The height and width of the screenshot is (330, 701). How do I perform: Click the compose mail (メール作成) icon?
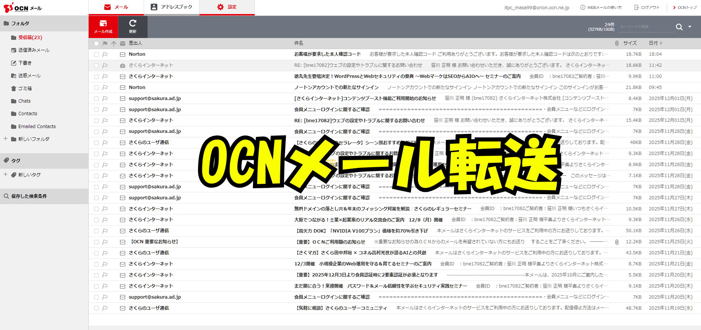click(103, 27)
